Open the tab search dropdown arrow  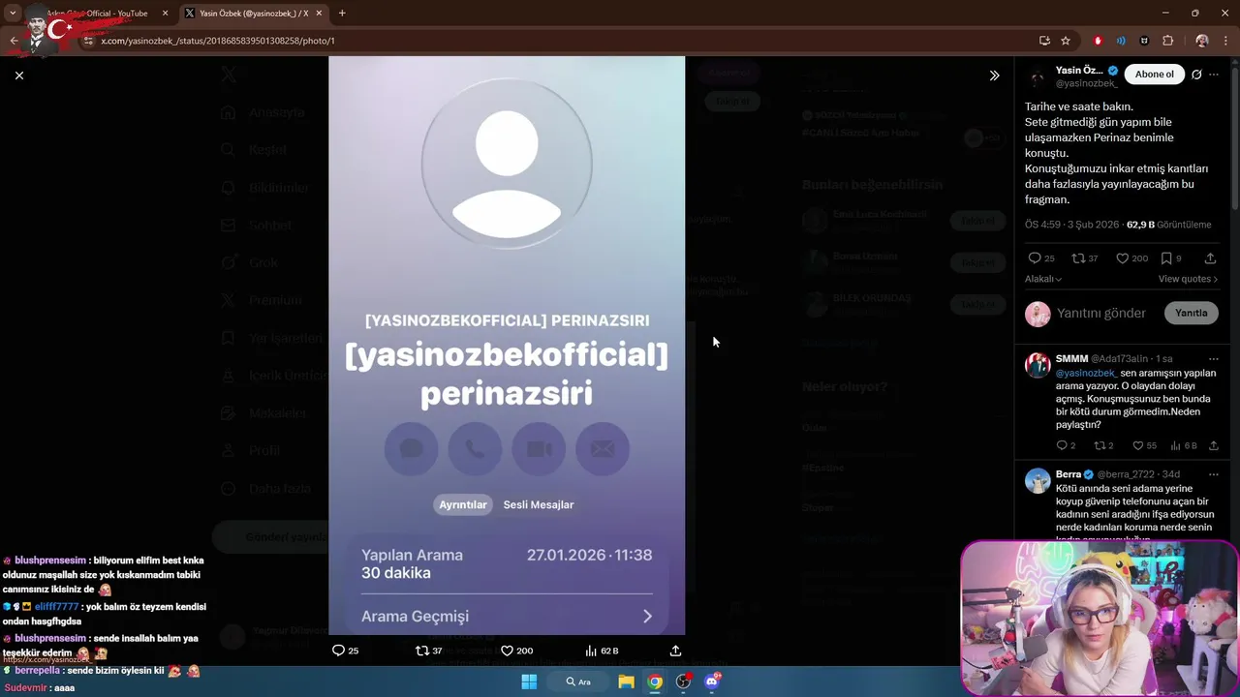click(13, 14)
